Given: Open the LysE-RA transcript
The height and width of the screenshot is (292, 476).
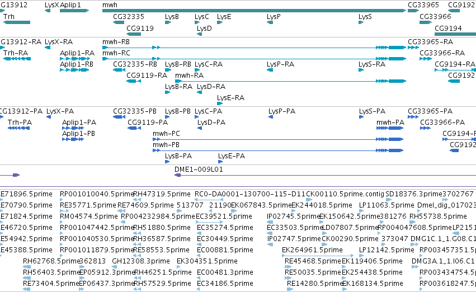Looking at the screenshot, I should (x=220, y=104).
